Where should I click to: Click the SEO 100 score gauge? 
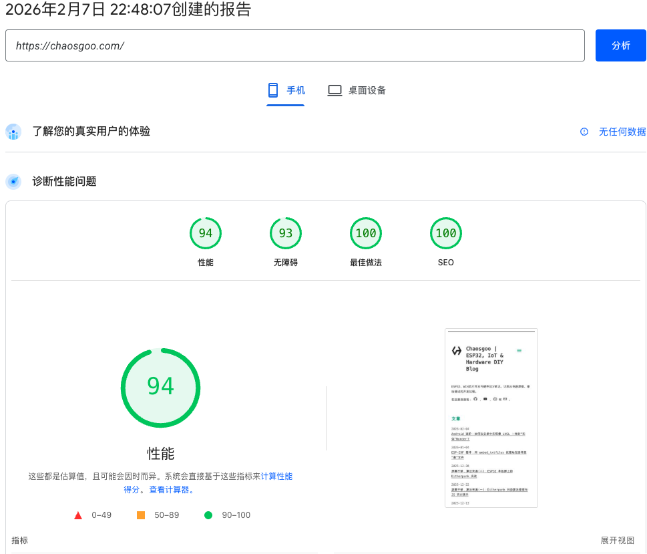pyautogui.click(x=445, y=233)
